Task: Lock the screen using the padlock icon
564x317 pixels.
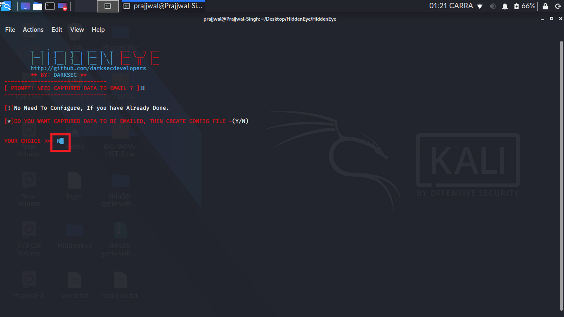Action: pyautogui.click(x=545, y=6)
